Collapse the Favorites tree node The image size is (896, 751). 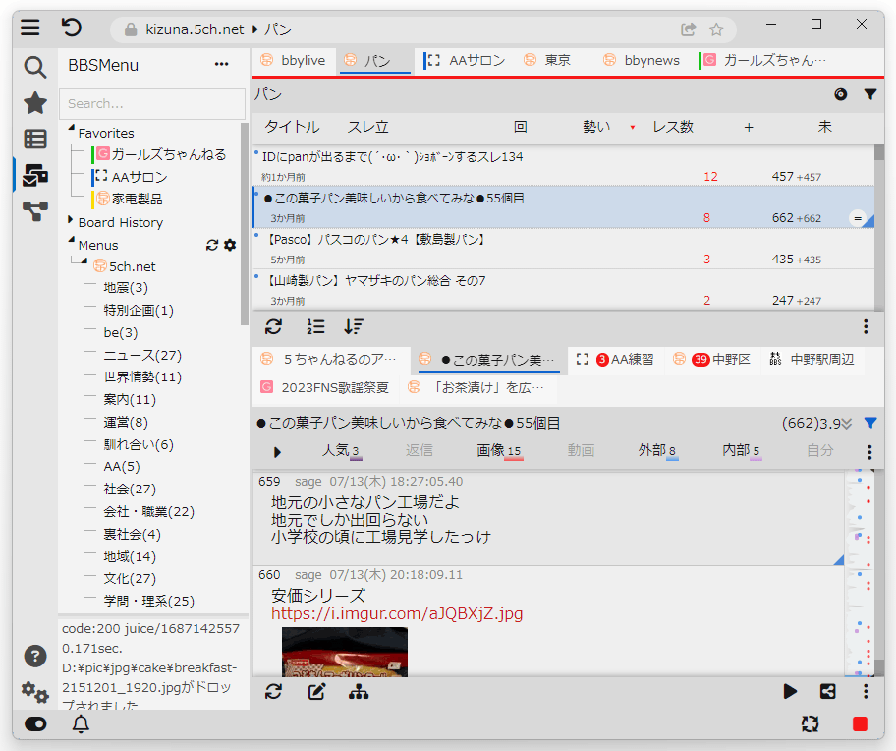[72, 128]
